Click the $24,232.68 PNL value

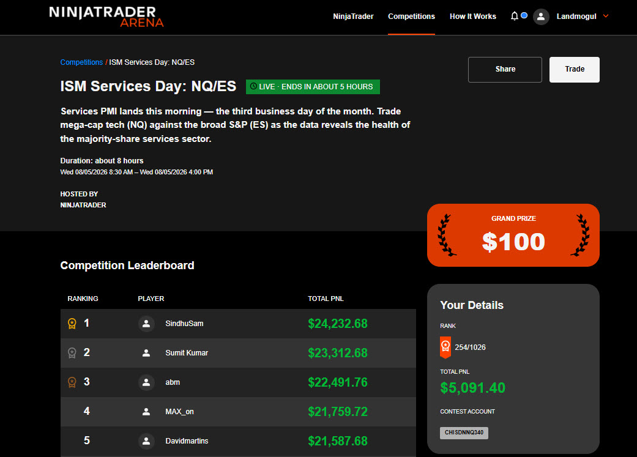338,324
